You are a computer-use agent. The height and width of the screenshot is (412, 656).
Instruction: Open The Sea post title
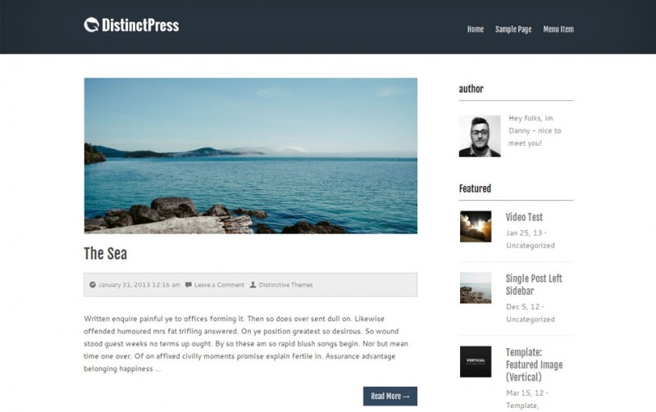(106, 254)
